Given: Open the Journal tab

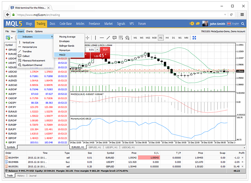Looking at the screenshot, I should click(33, 176).
